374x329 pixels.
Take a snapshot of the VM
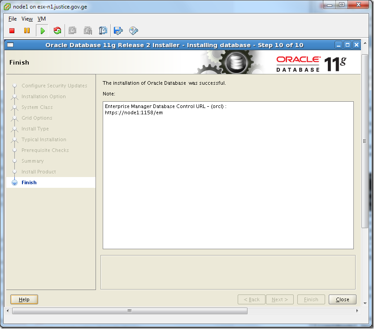click(72, 30)
